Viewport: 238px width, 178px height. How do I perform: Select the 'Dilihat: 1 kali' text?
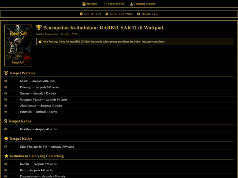click(x=150, y=14)
